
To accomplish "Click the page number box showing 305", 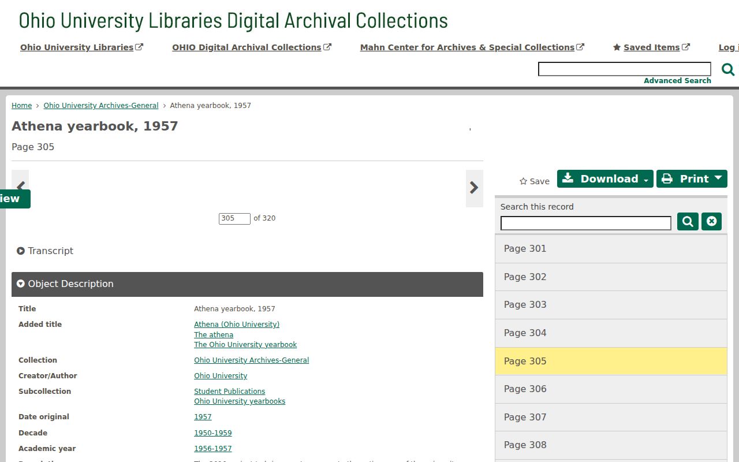I will (234, 218).
